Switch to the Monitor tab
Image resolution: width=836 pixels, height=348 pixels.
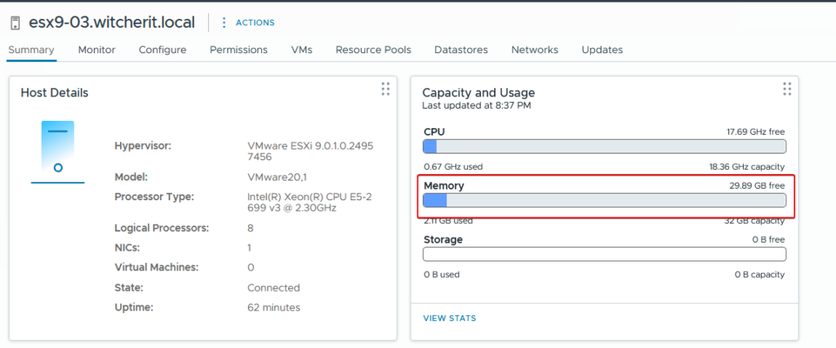[x=96, y=50]
